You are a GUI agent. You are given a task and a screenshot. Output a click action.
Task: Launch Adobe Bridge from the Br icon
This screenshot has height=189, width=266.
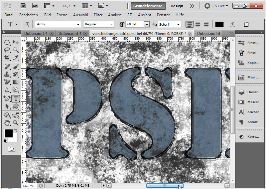click(x=23, y=6)
